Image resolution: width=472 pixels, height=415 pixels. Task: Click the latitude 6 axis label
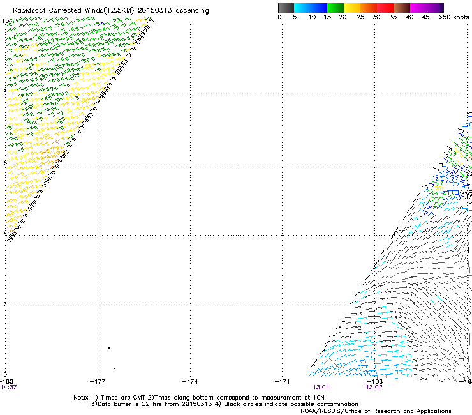tap(5, 163)
